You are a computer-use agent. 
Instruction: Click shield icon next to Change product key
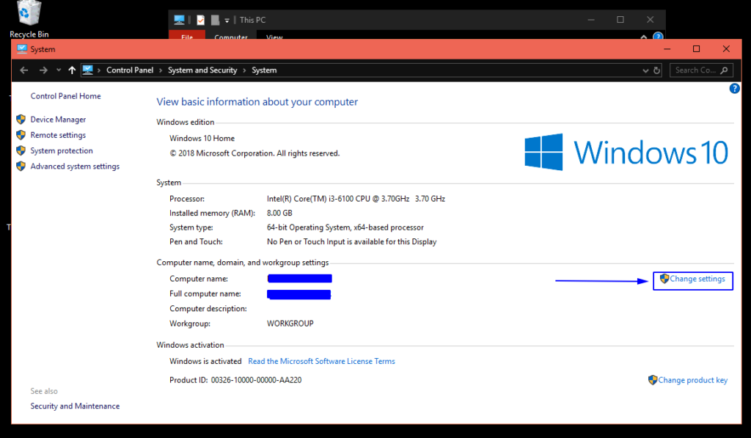(x=652, y=380)
